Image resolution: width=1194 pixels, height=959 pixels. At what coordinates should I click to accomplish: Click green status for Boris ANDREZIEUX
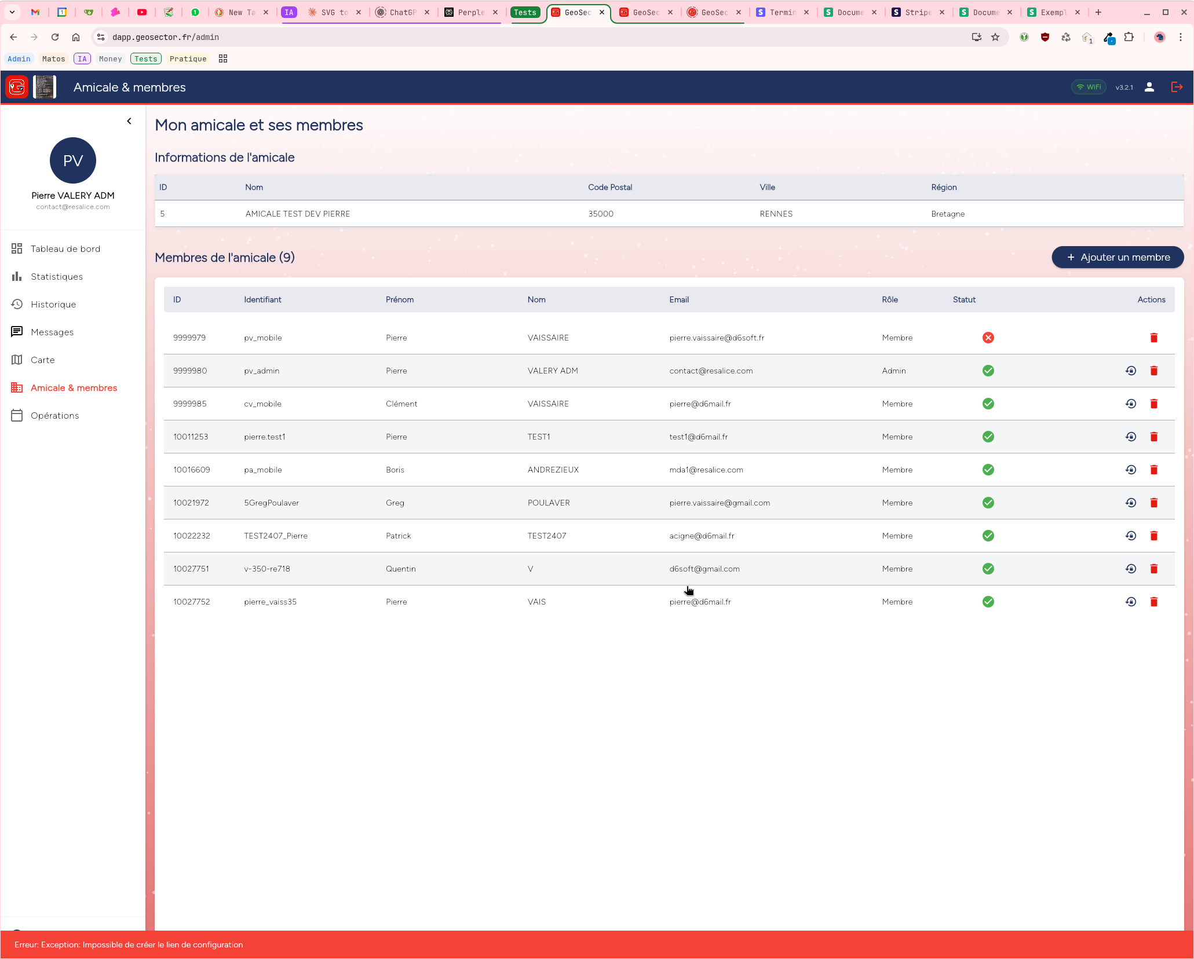[988, 470]
